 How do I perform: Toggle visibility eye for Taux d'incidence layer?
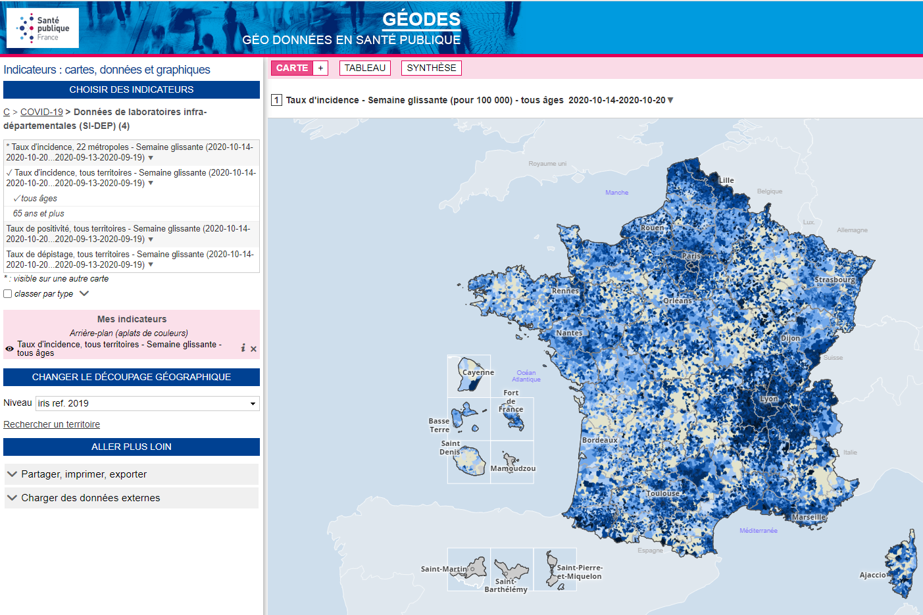(9, 349)
